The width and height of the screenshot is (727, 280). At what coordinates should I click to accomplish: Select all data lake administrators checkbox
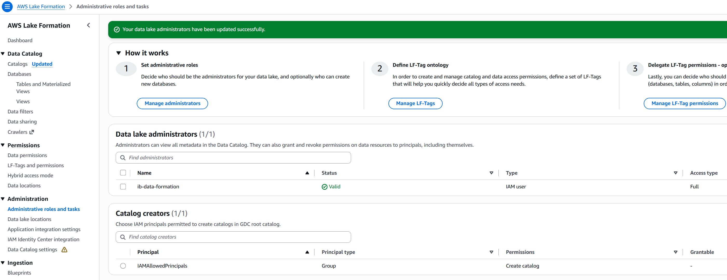click(123, 173)
